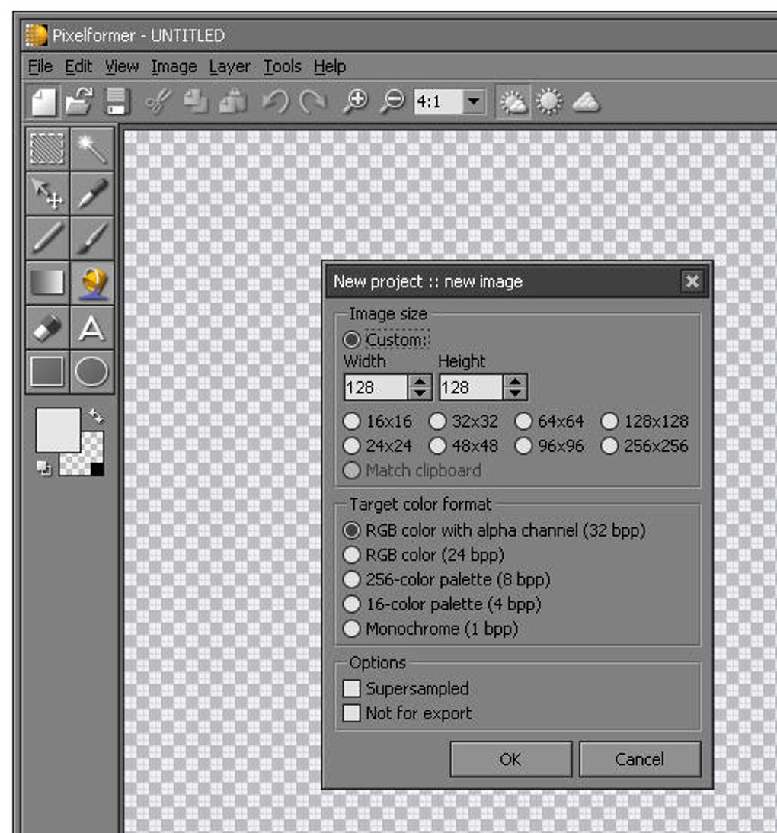Screen dimensions: 777x833
Task: Open the 4:1 zoom ratio dropdown
Action: [473, 101]
